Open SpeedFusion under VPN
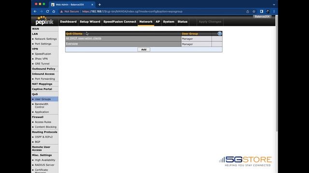 [x=43, y=54]
